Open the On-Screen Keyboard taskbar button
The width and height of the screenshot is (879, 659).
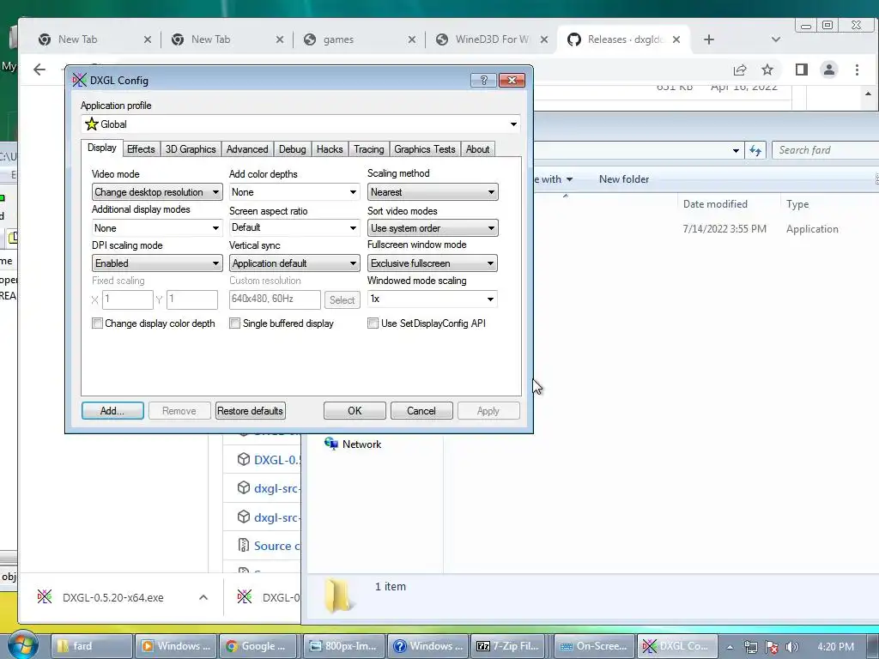tap(594, 646)
